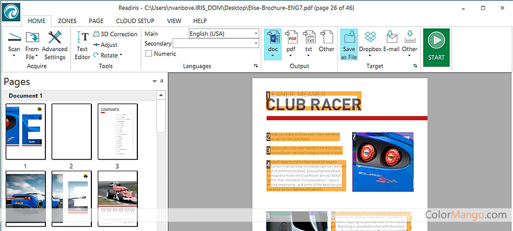
Task: Select Contents page 3 thumbnail
Action: tap(118, 131)
